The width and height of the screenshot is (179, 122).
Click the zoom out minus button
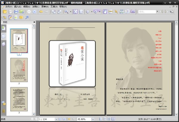tap(87, 12)
